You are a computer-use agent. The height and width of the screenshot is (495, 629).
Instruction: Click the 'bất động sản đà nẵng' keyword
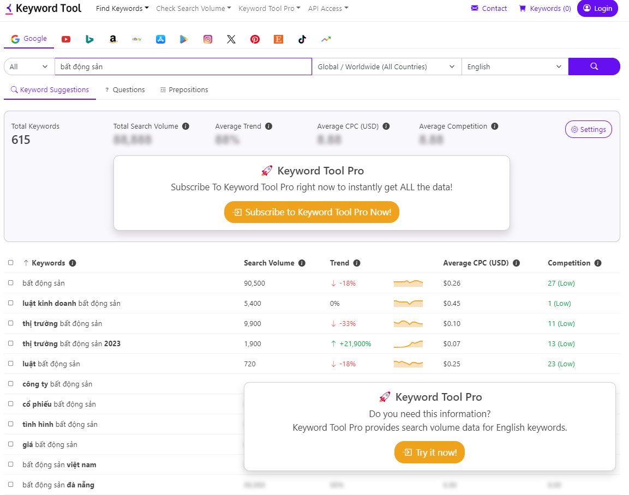coord(58,485)
